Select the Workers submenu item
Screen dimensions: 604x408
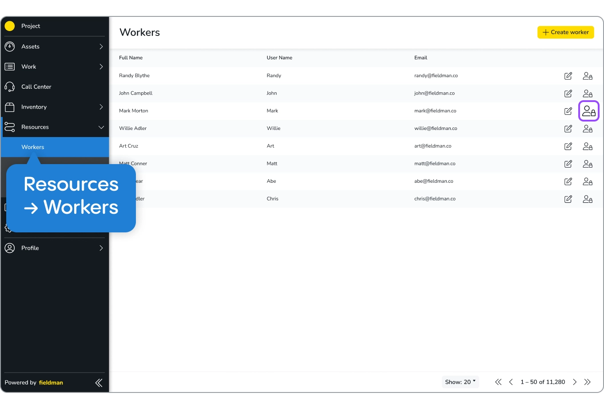pos(55,147)
